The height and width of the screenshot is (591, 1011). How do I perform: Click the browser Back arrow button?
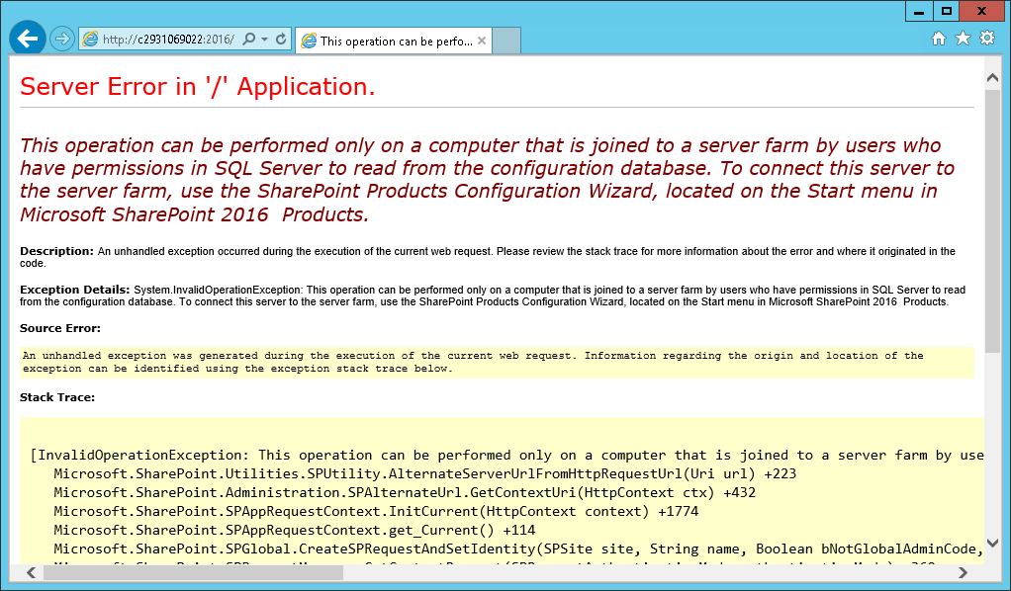click(27, 39)
